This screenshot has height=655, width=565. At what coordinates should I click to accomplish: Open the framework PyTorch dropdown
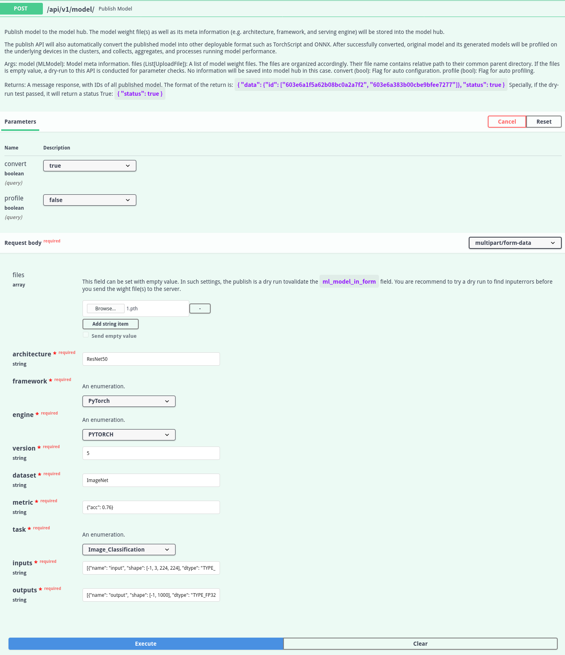pyautogui.click(x=129, y=401)
